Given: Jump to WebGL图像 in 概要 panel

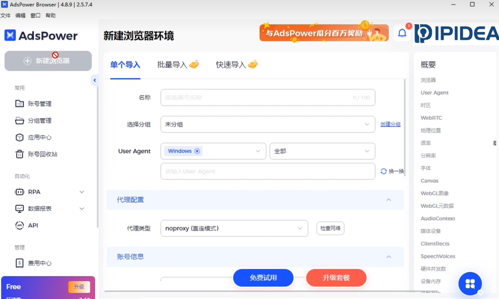Looking at the screenshot, I should (x=435, y=193).
